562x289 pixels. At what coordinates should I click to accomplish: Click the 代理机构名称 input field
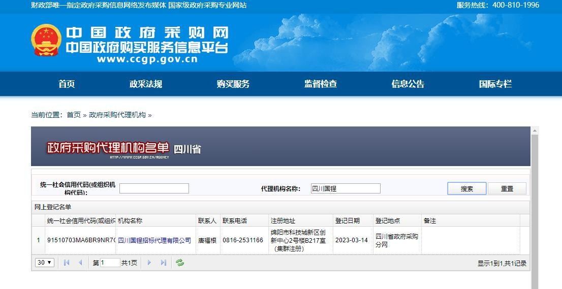click(346, 188)
